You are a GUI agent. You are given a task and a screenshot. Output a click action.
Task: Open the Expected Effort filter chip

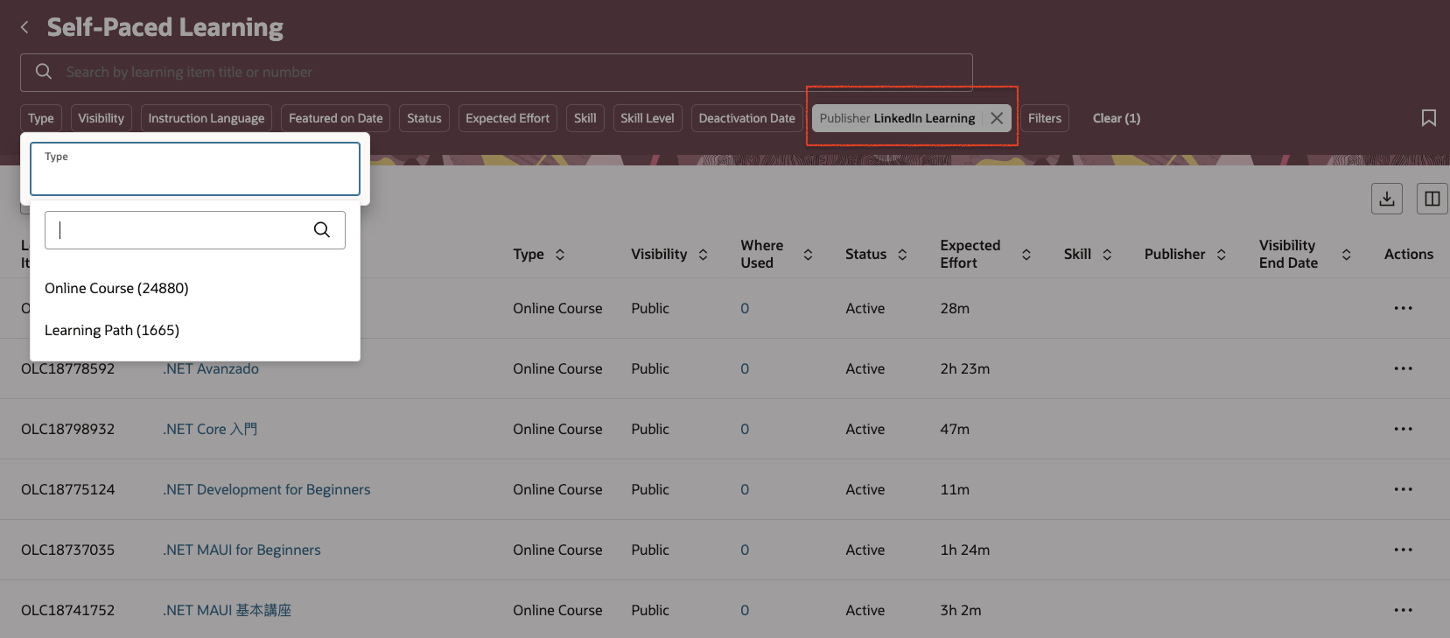(508, 118)
